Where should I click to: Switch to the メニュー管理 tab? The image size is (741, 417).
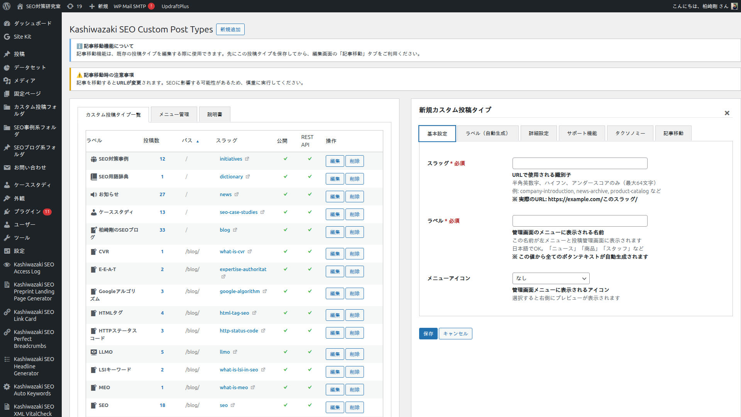tap(174, 114)
